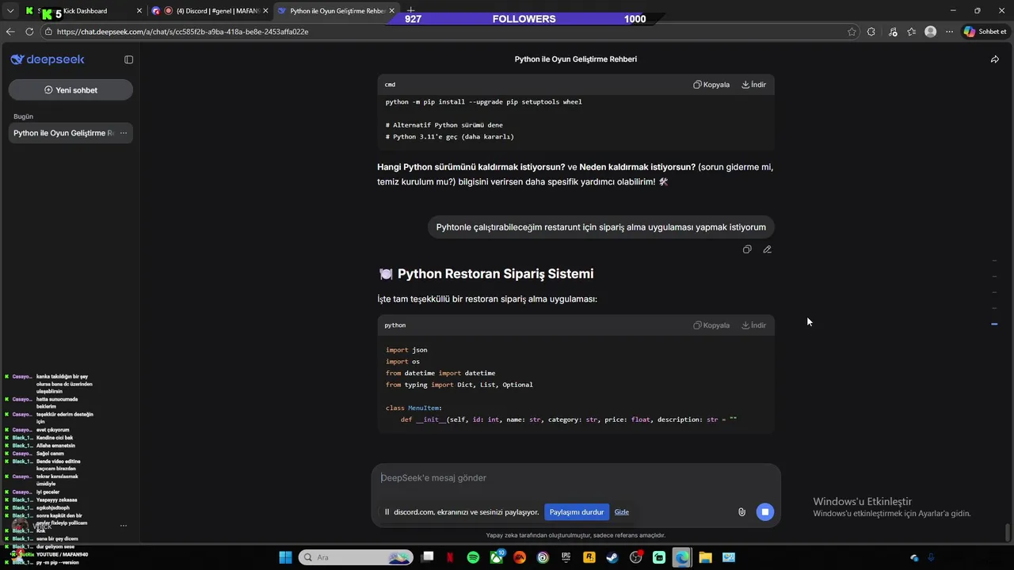Click the Bugün section label
This screenshot has height=570, width=1014.
[x=23, y=116]
